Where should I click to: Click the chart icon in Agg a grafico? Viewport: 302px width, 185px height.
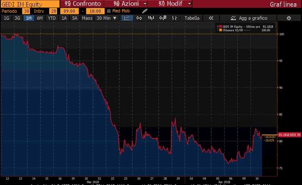[x=233, y=18]
